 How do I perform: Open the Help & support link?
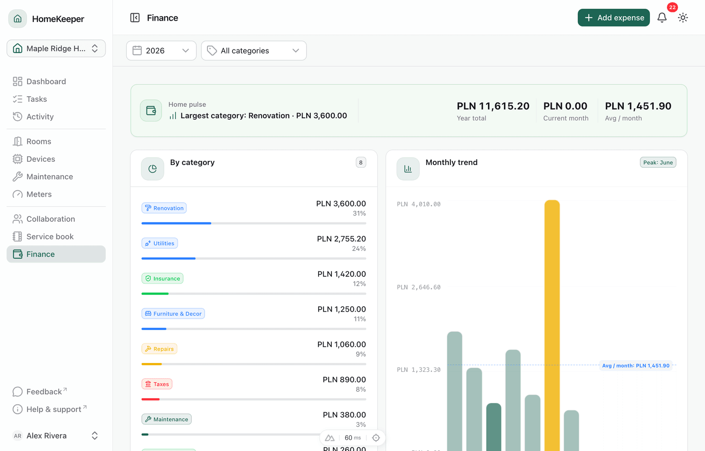(x=56, y=409)
